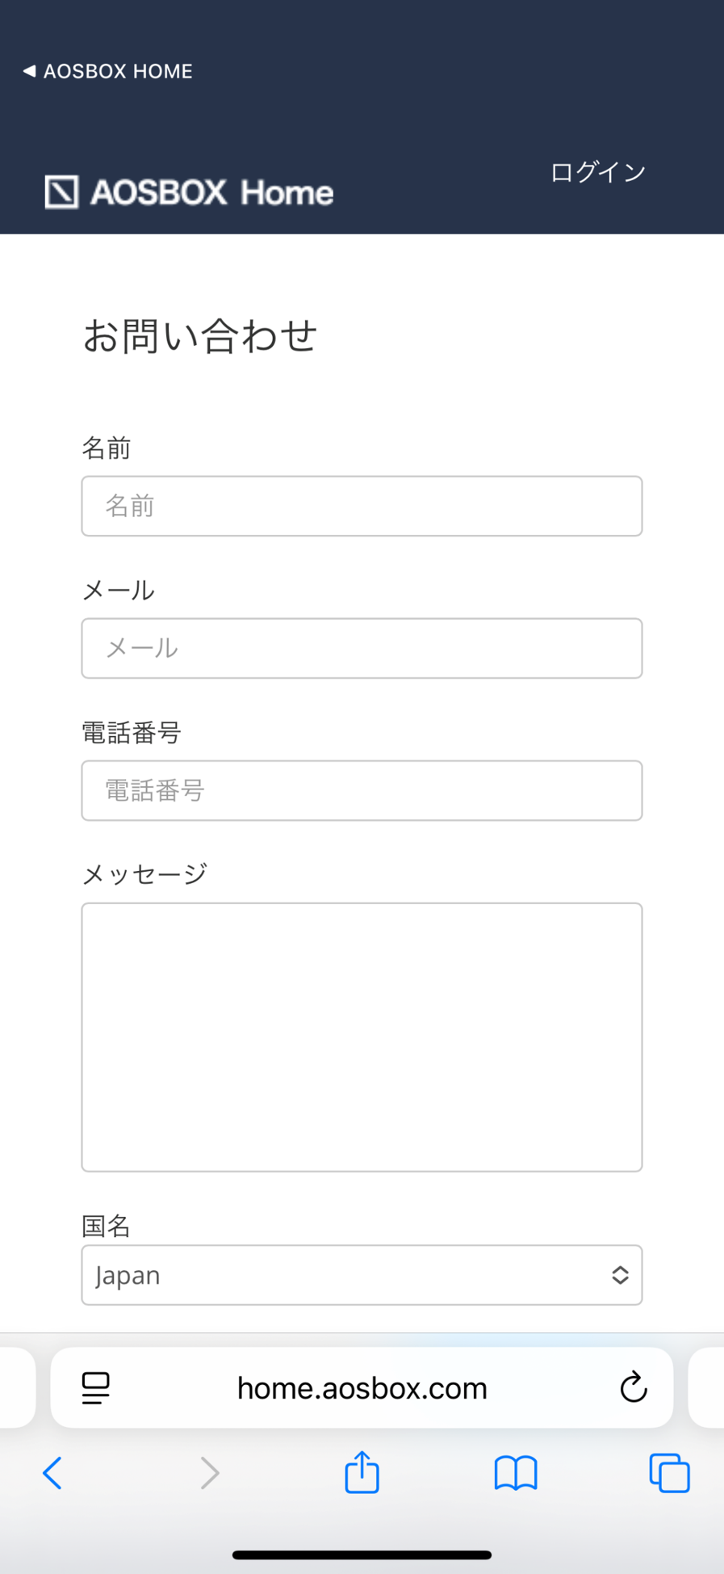
Task: Click the 電話番号 input field
Action: [x=361, y=790]
